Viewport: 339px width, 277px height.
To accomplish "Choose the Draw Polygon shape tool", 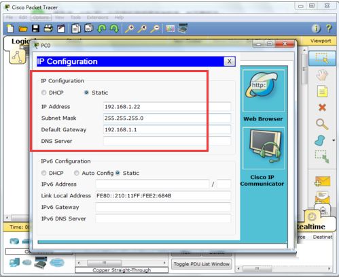I will [320, 140].
